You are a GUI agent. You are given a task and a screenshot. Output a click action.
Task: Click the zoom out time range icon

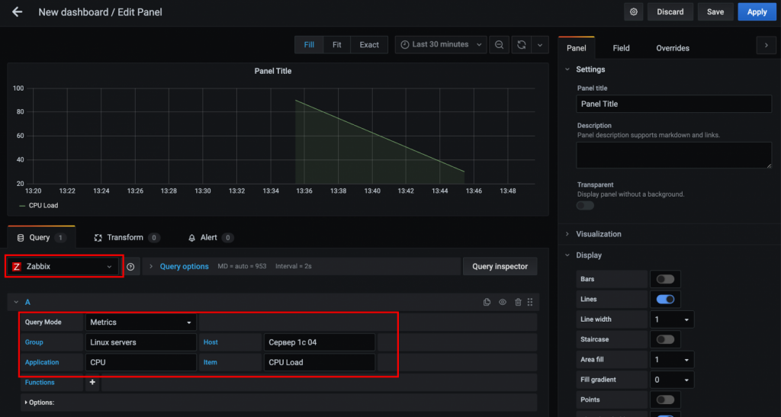499,45
